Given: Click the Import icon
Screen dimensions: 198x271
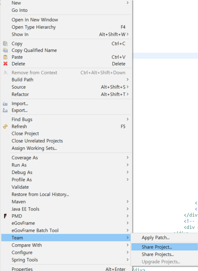Looking at the screenshot, I should tap(5, 104).
